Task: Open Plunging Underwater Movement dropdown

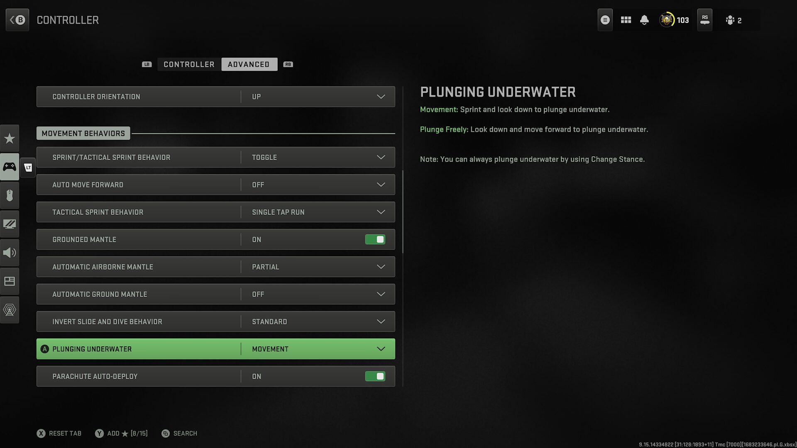Action: (x=381, y=349)
